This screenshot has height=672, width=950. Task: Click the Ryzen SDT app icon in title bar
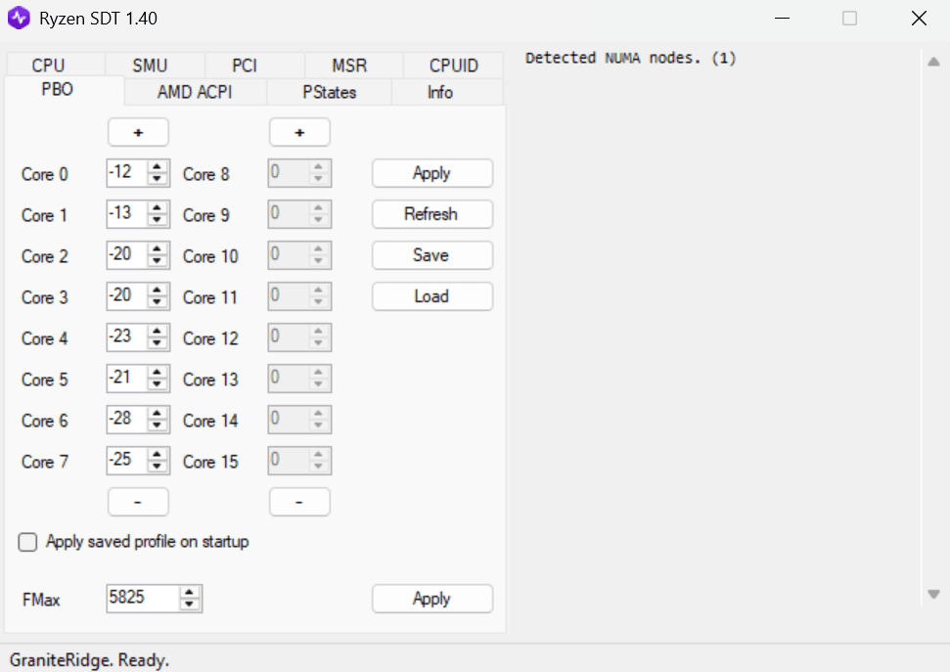click(19, 19)
